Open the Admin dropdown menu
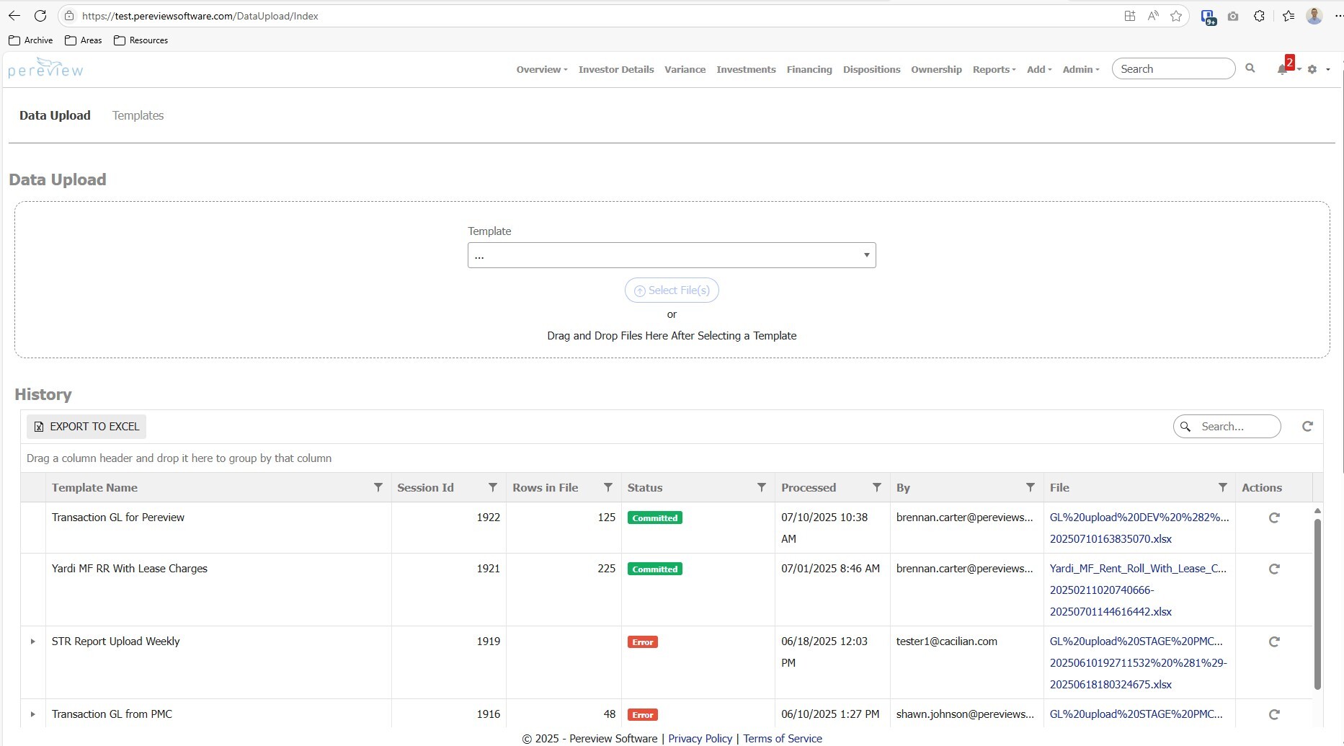Screen dimensions: 1344x746 point(1080,70)
